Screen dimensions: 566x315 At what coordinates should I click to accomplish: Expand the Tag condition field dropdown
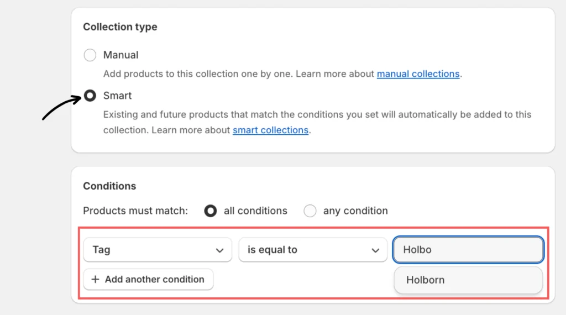[x=149, y=250]
